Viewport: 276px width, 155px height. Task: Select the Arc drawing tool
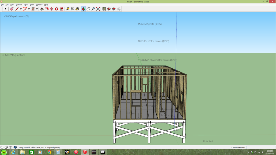pos(25,9)
